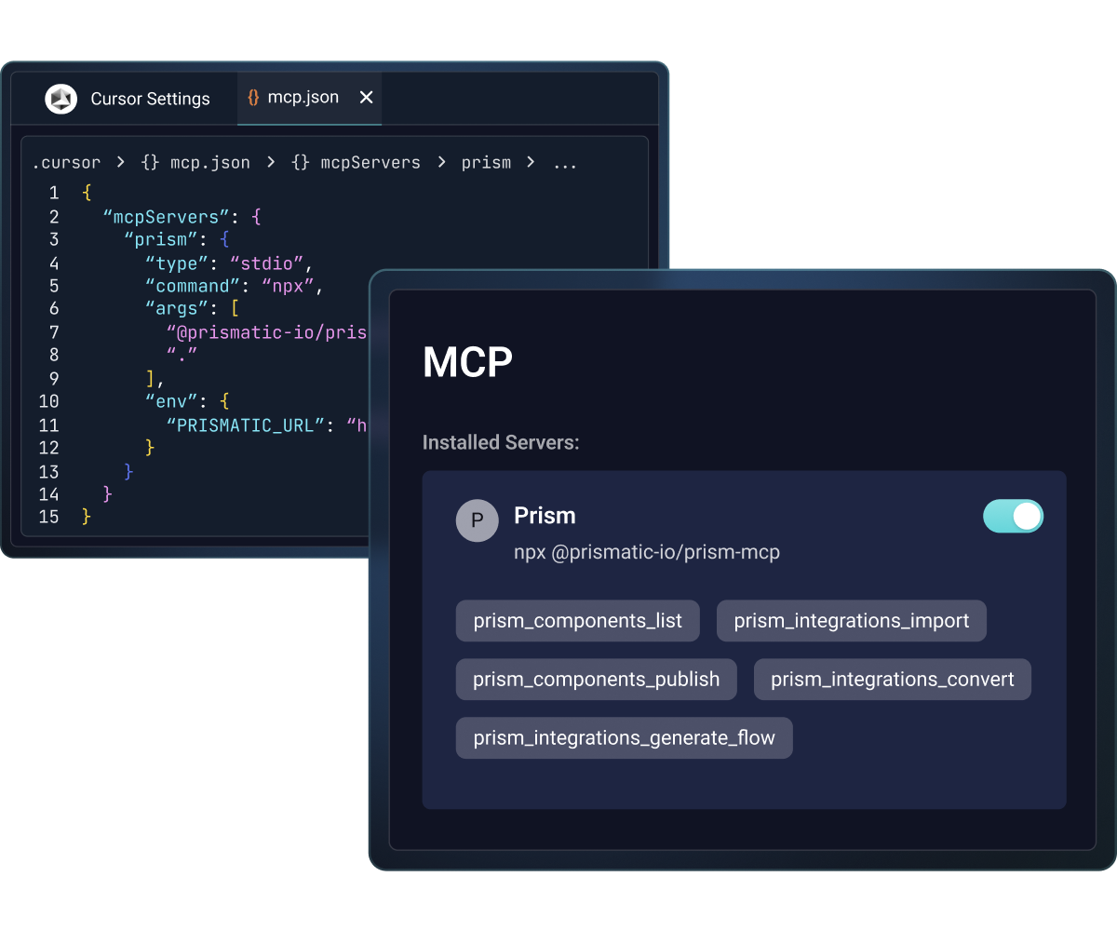Select the prism_integrations_convert tool chip
Image resolution: width=1117 pixels, height=931 pixels.
click(893, 680)
